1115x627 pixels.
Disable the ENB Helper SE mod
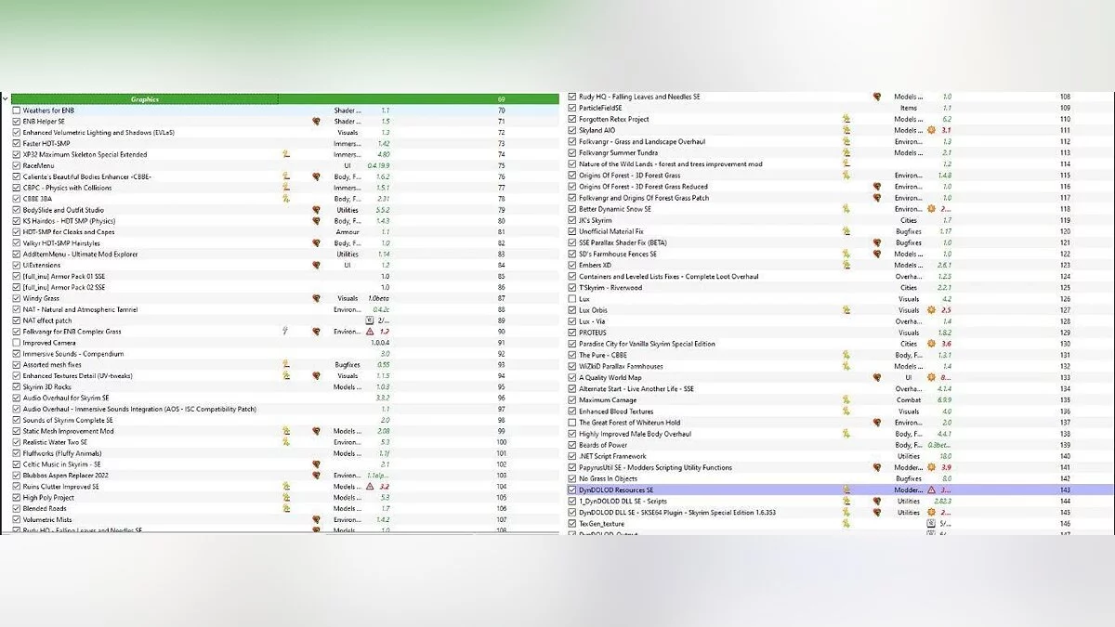(x=17, y=121)
